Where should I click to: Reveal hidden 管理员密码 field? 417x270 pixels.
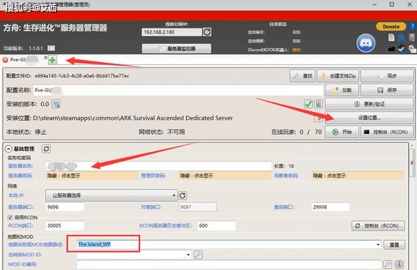point(225,175)
